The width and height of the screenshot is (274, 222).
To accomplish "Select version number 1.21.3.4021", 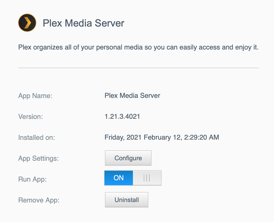I will pos(122,116).
